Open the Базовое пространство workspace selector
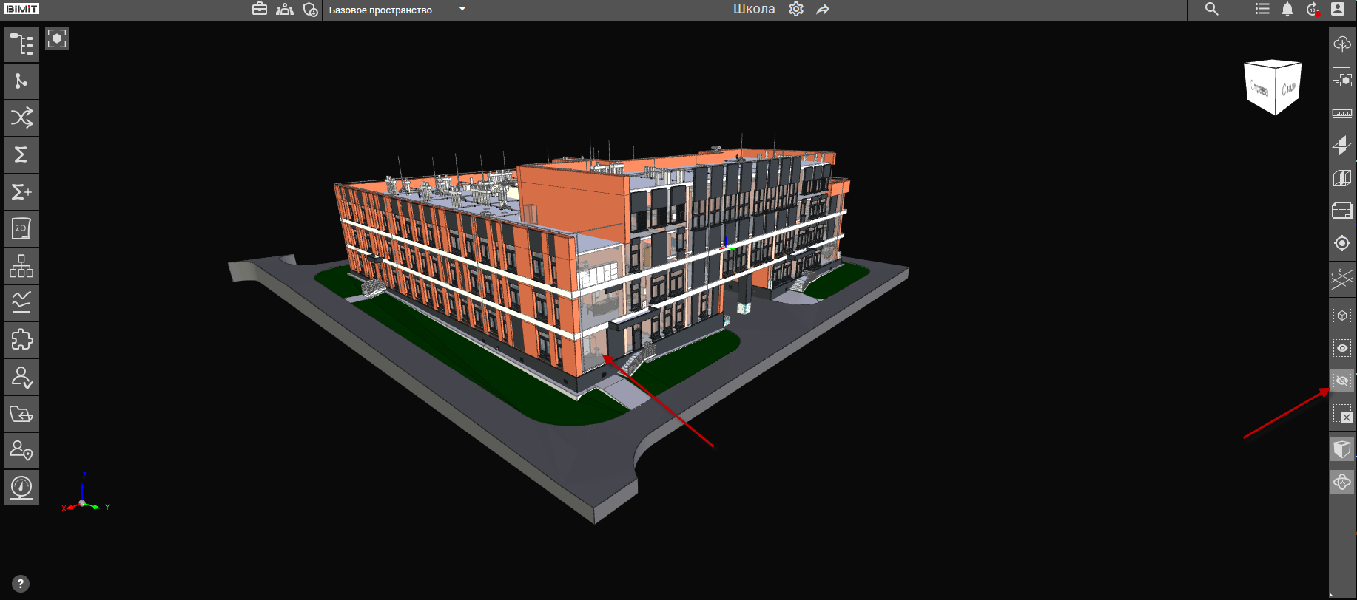Screen dimensions: 1357x600 [380, 10]
